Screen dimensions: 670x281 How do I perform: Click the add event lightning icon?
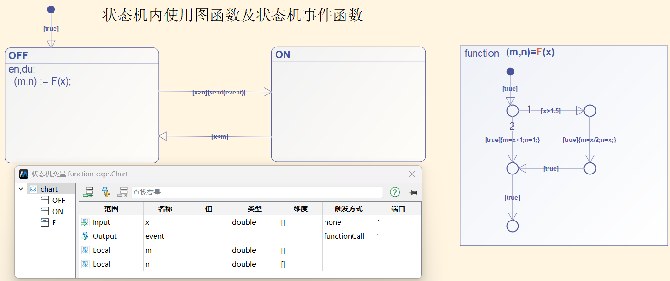coord(106,192)
